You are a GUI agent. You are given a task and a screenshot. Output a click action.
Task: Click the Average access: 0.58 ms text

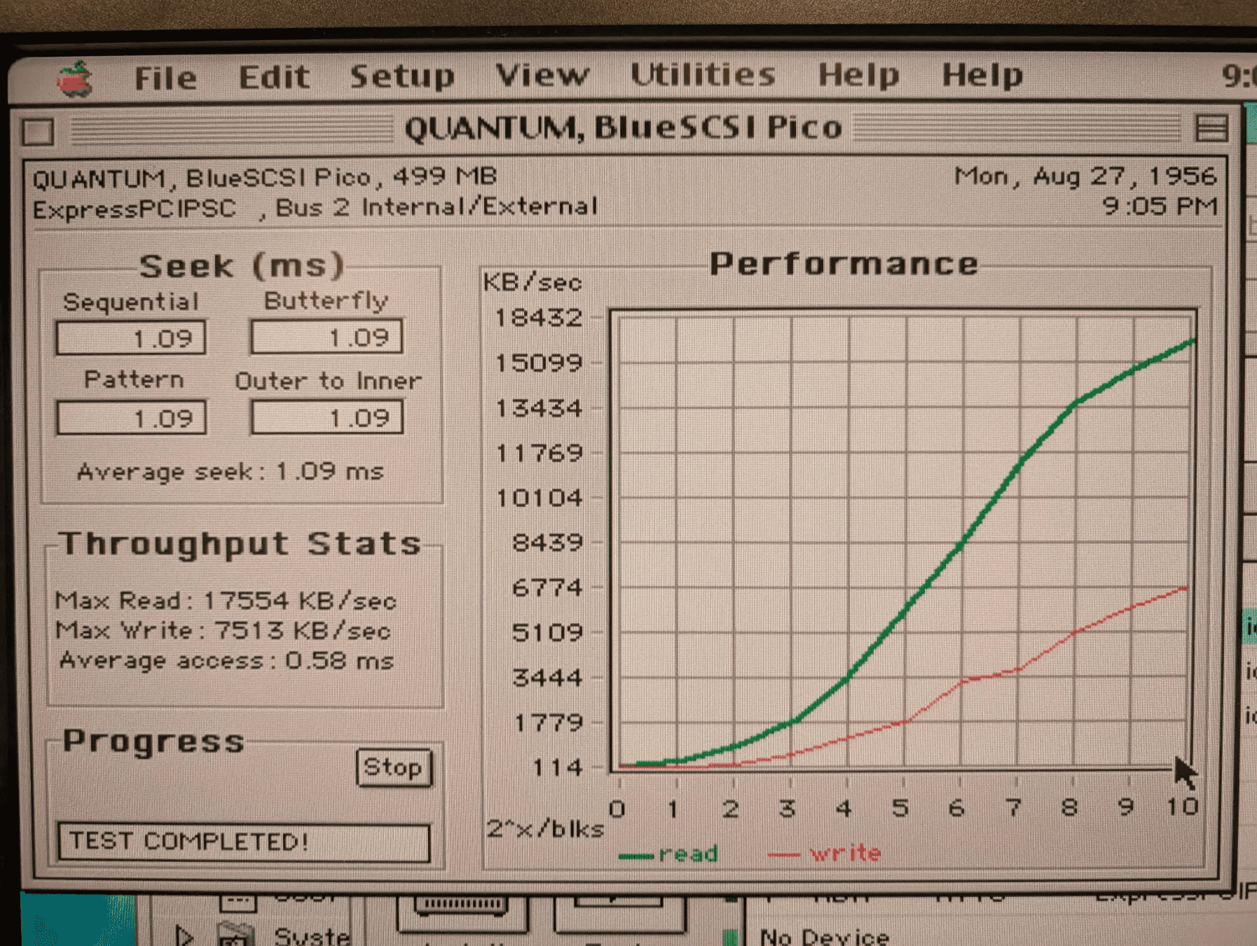(x=226, y=661)
